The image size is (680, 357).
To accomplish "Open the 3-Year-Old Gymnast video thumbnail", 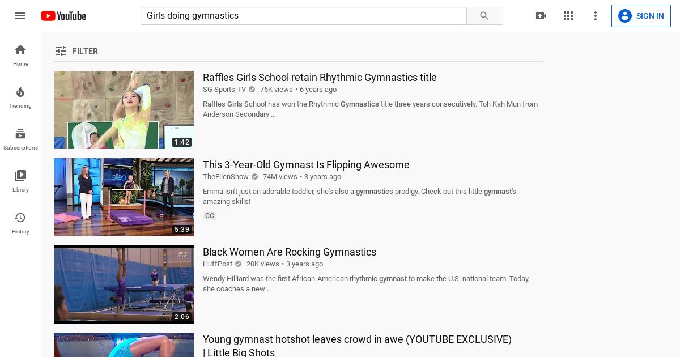I will pos(124,197).
